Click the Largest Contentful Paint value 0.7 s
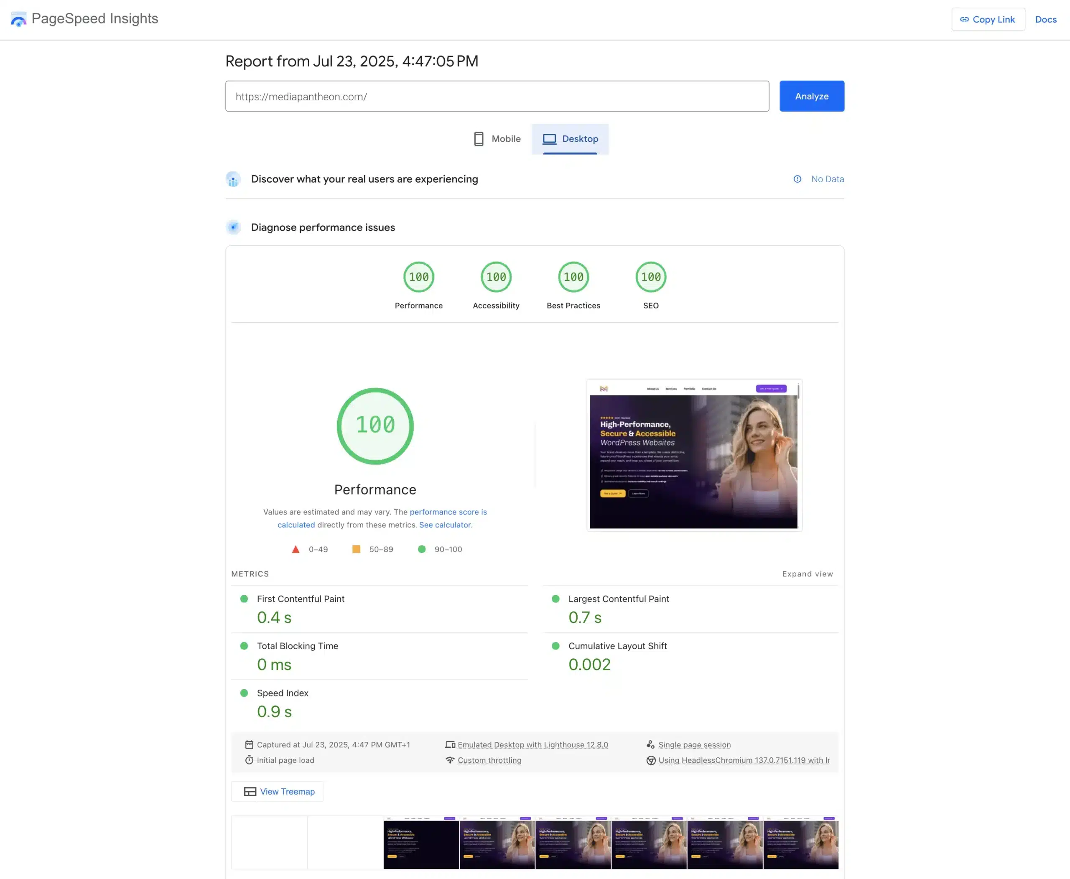The image size is (1070, 879). (585, 617)
